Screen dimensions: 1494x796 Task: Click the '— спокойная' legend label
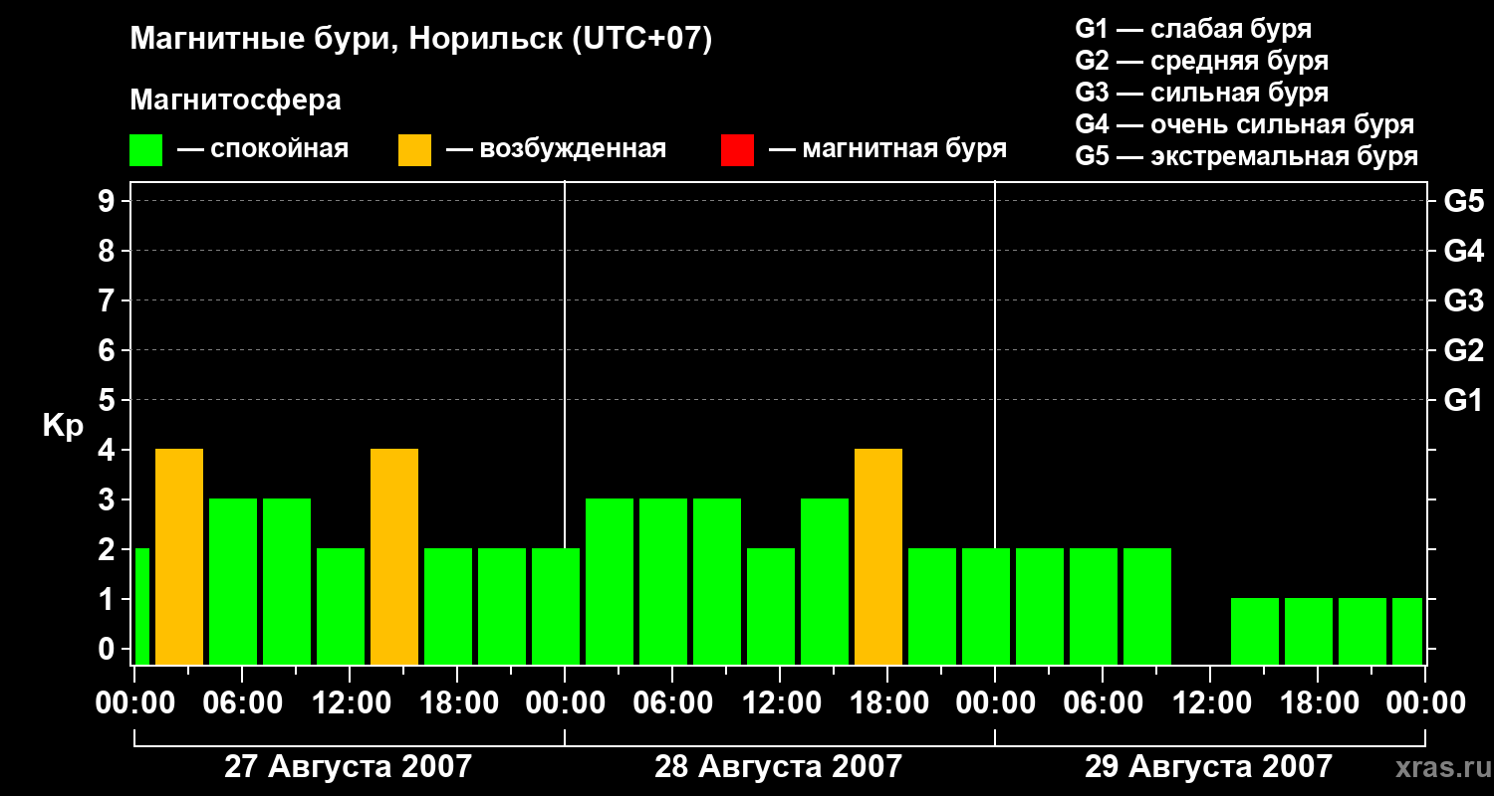click(x=263, y=149)
